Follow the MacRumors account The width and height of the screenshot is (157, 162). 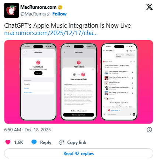(59, 14)
